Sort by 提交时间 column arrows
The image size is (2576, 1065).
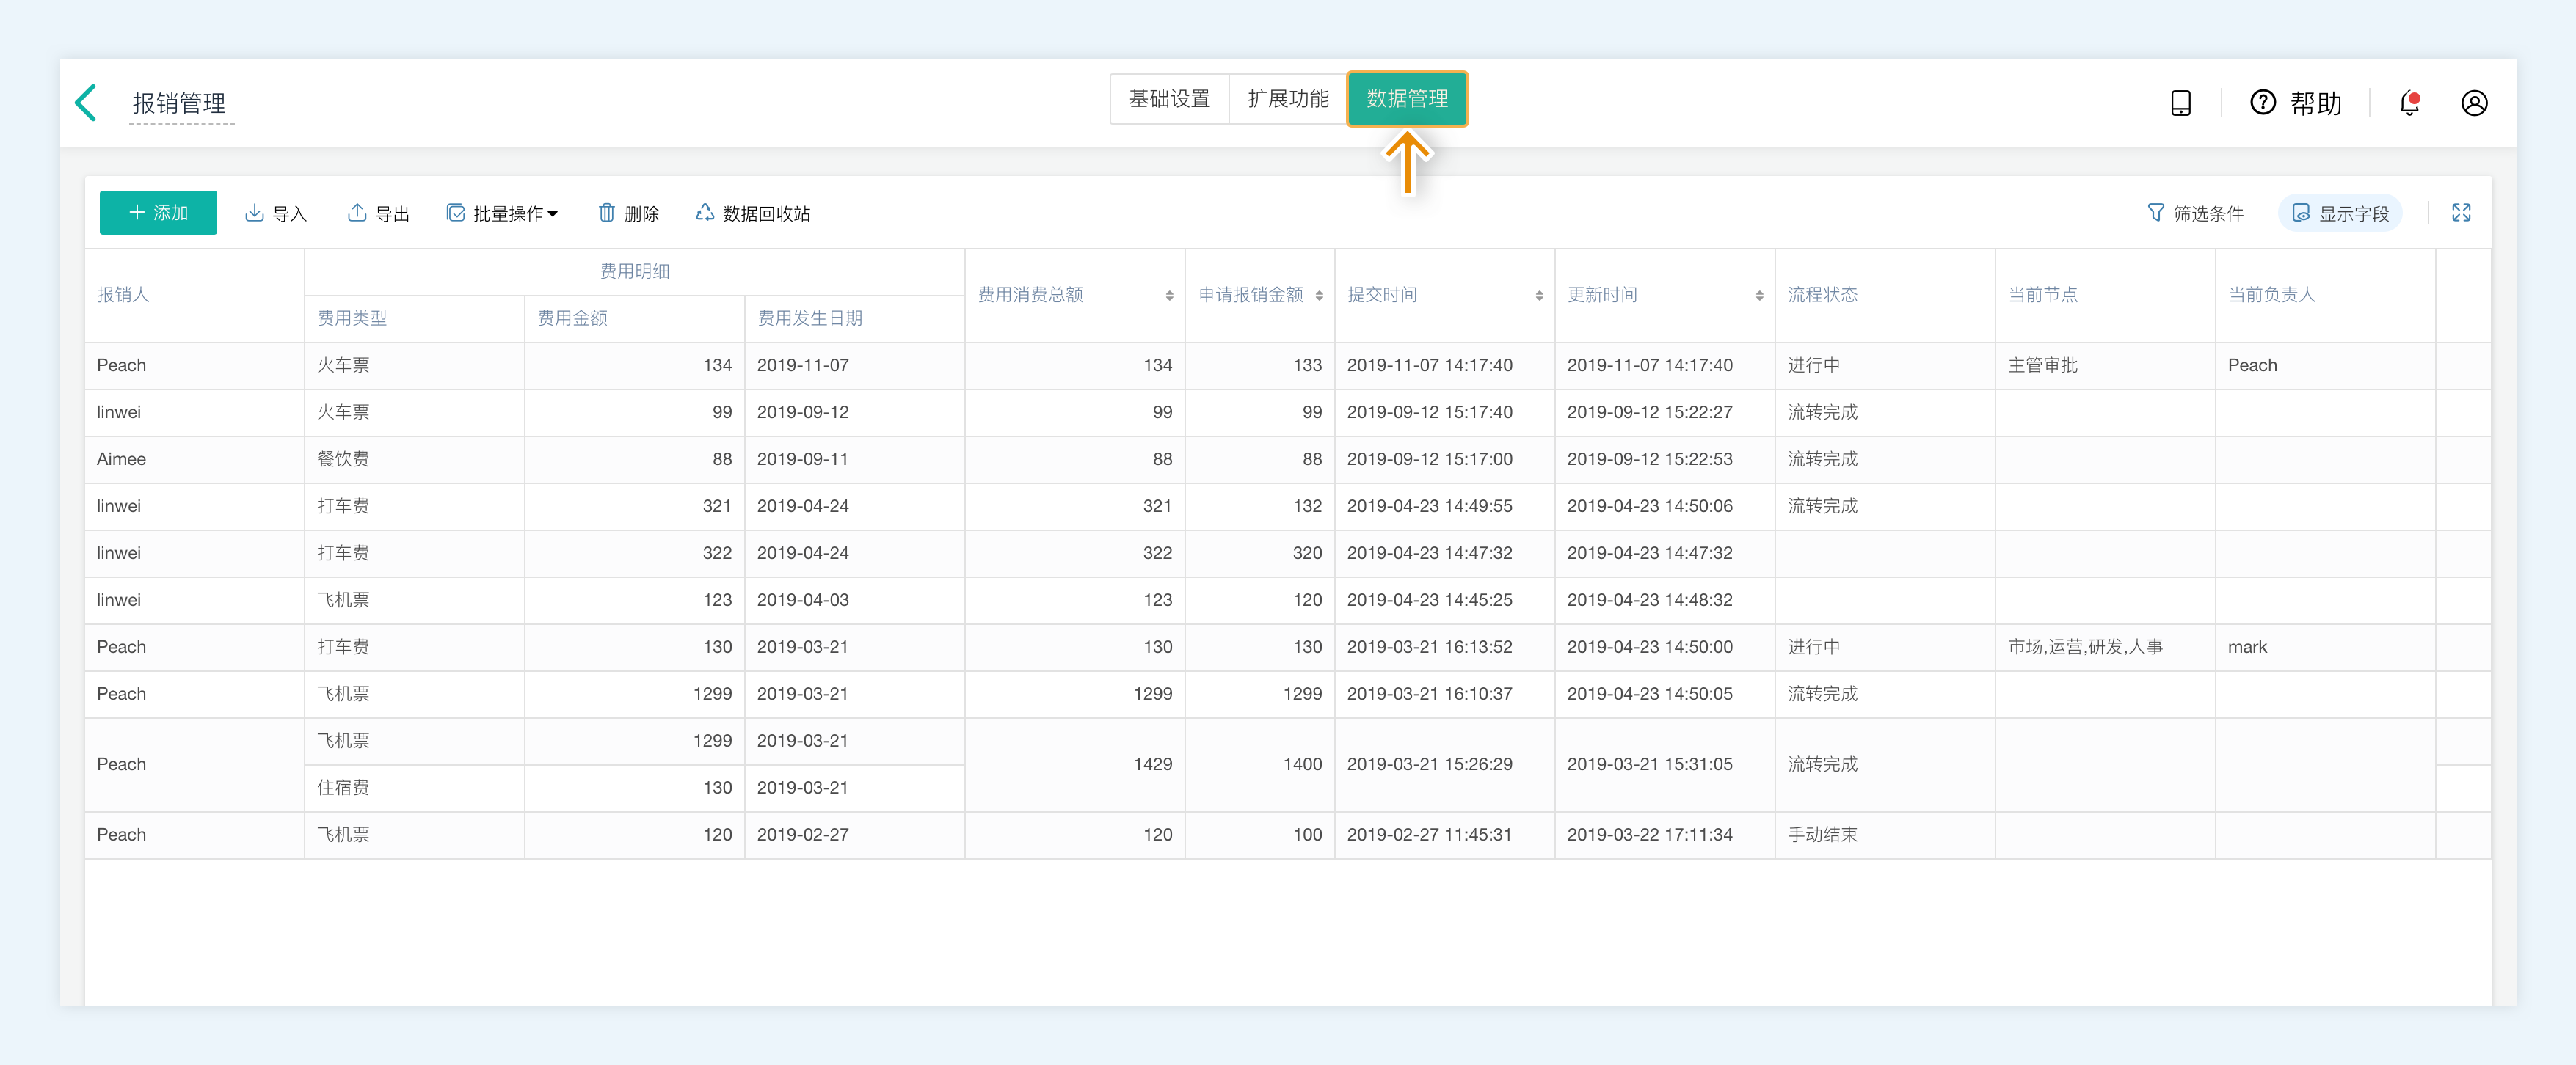pyautogui.click(x=1539, y=296)
